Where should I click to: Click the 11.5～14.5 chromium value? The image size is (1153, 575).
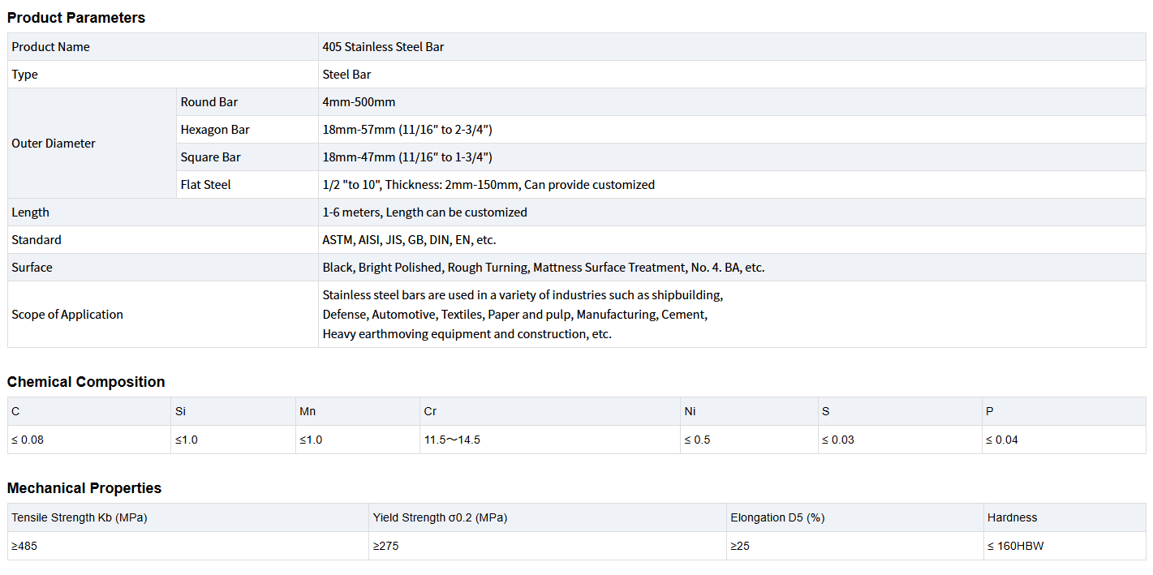tap(452, 440)
